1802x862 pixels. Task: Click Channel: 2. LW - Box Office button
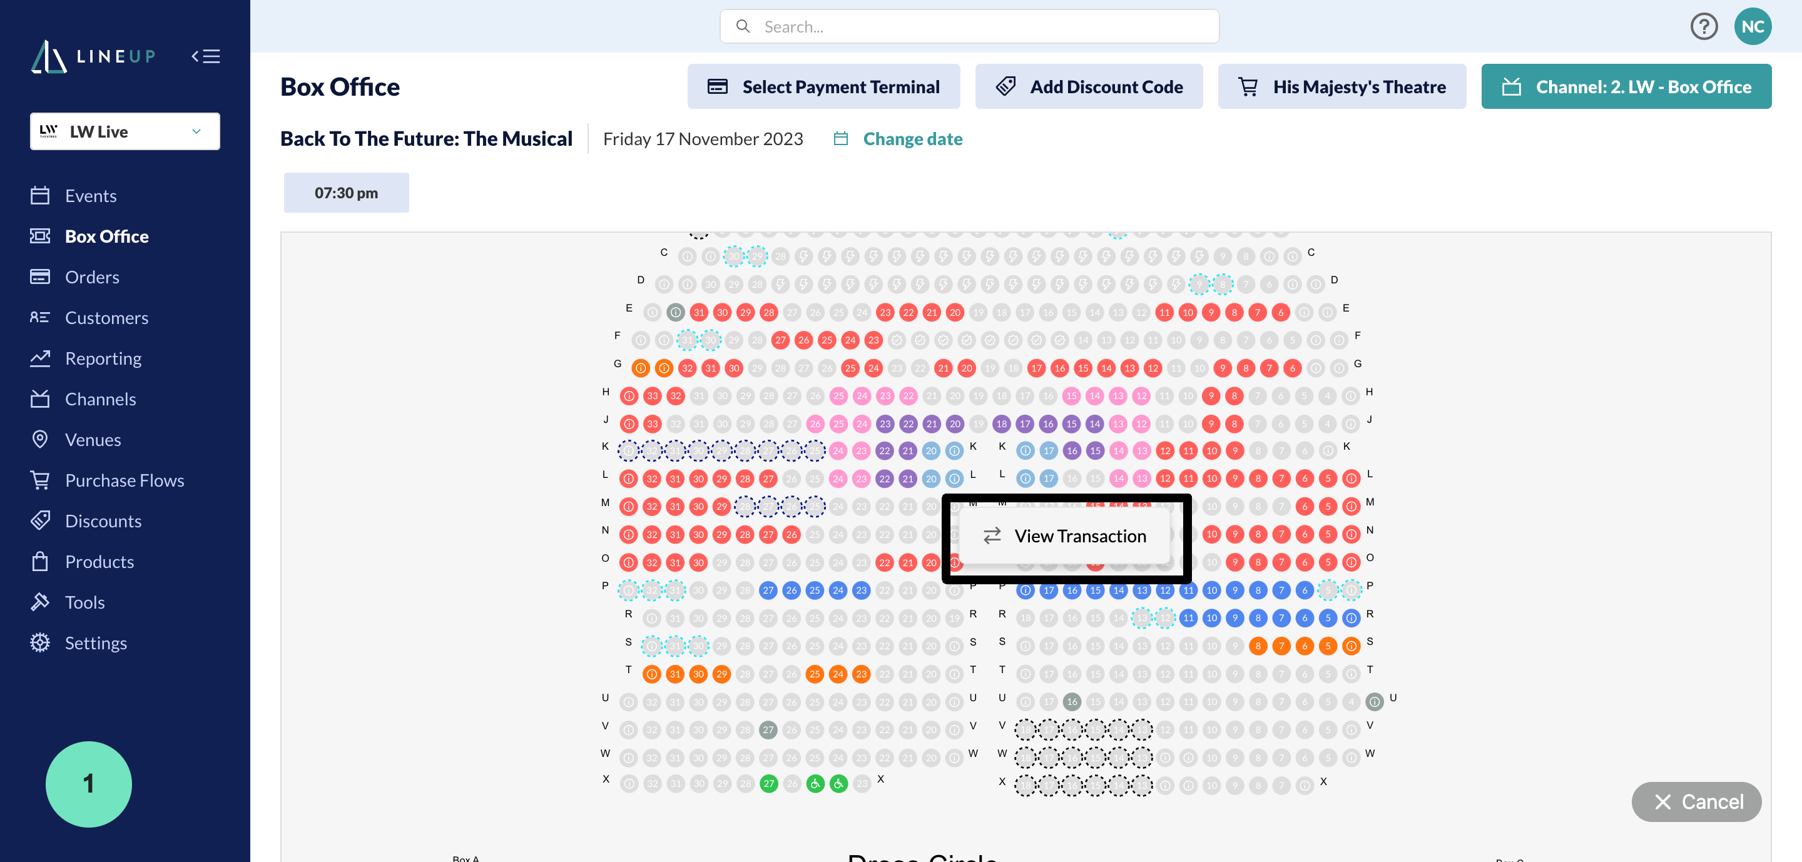[x=1626, y=86]
